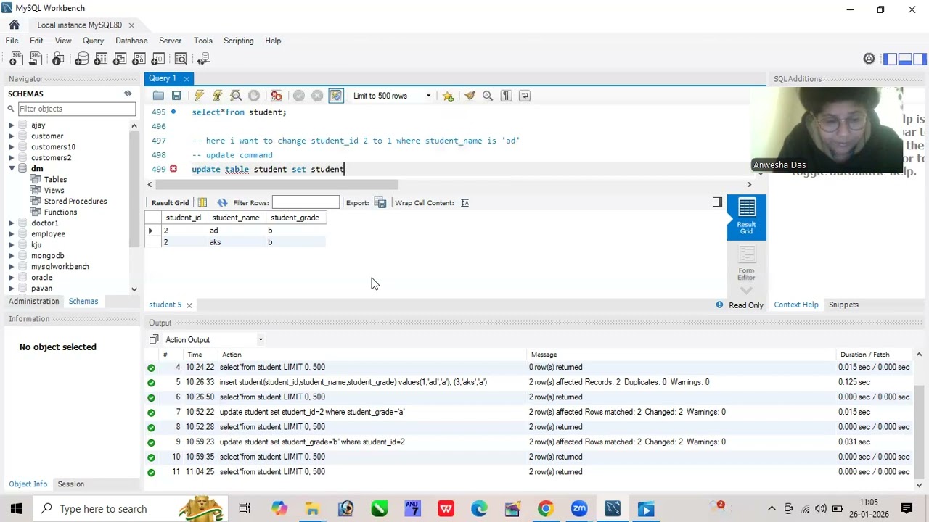Open the object inspector from the main toolbar
The height and width of the screenshot is (522, 929).
point(58,59)
